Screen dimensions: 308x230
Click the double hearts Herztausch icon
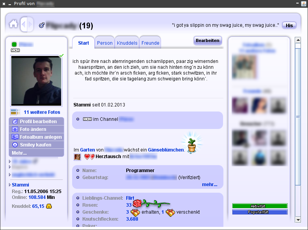tap(89, 157)
